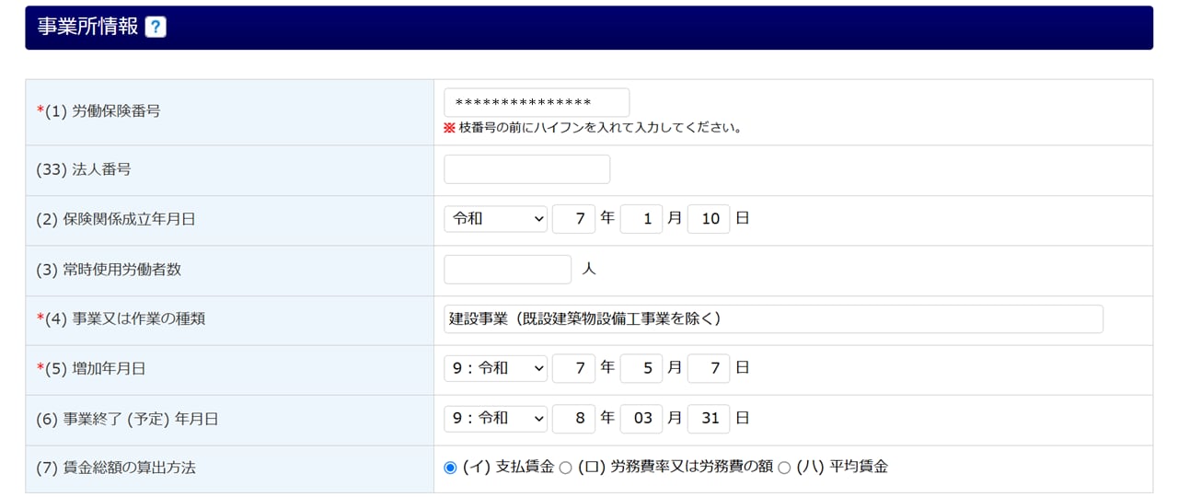1178x497 pixels.
Task: Click the (7) 賃金総額の算出方法 label
Action: [x=116, y=468]
